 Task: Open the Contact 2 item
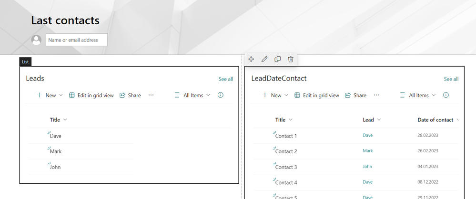click(x=286, y=151)
